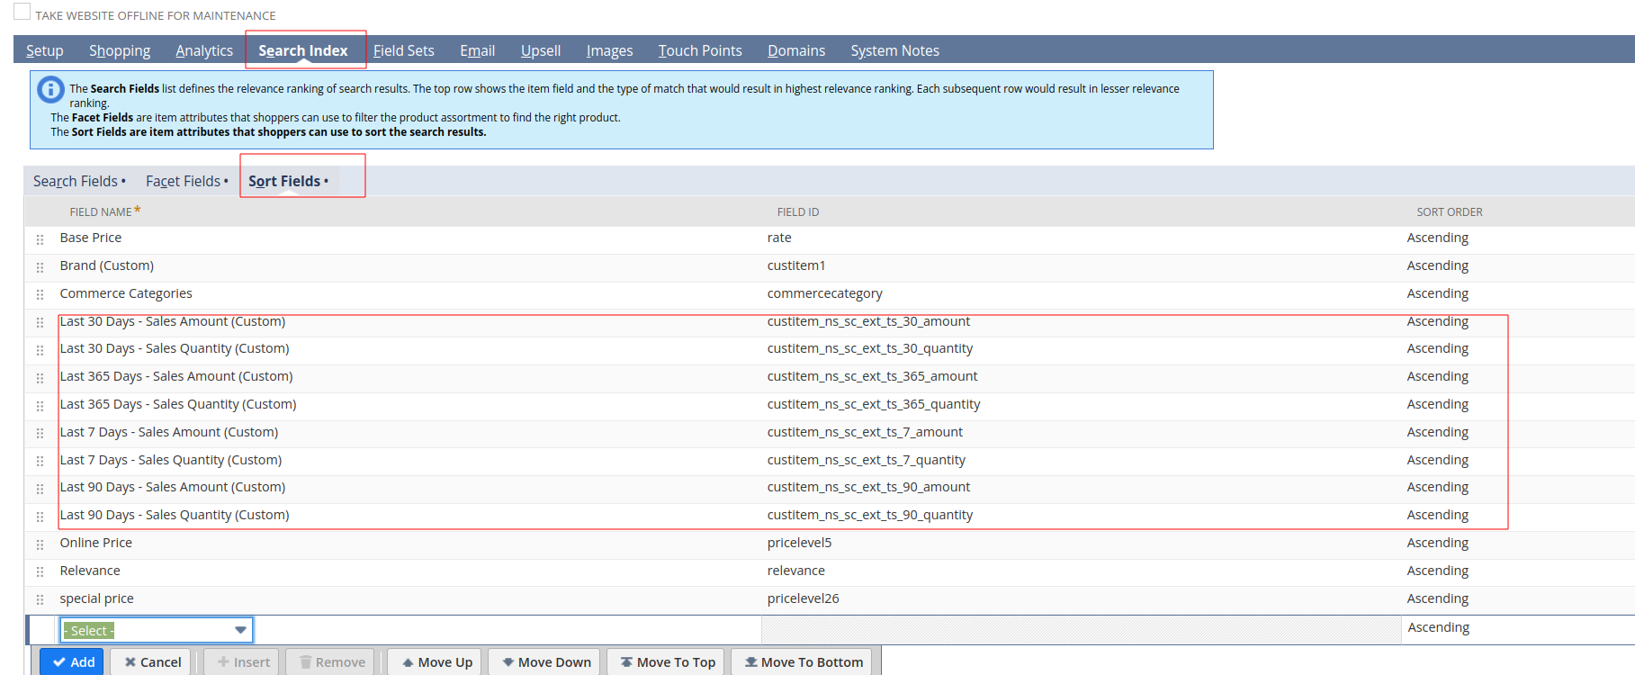Click drag handle beside Brand (Custom)
Viewport: 1635px width, 675px height.
(40, 267)
